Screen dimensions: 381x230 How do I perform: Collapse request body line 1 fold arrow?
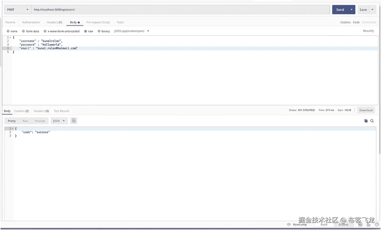tap(10, 37)
